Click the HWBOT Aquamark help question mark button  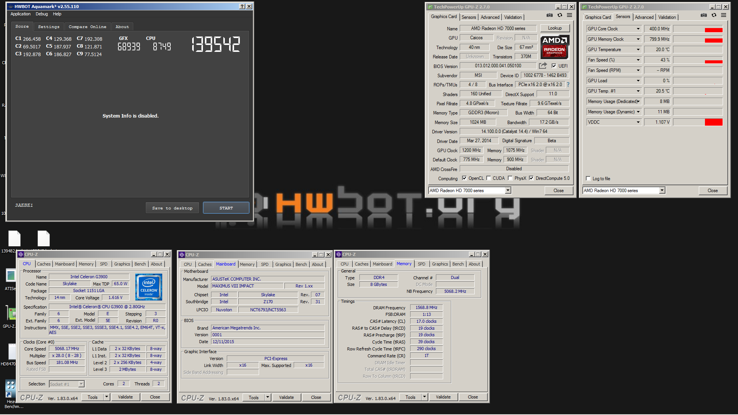[x=242, y=7]
